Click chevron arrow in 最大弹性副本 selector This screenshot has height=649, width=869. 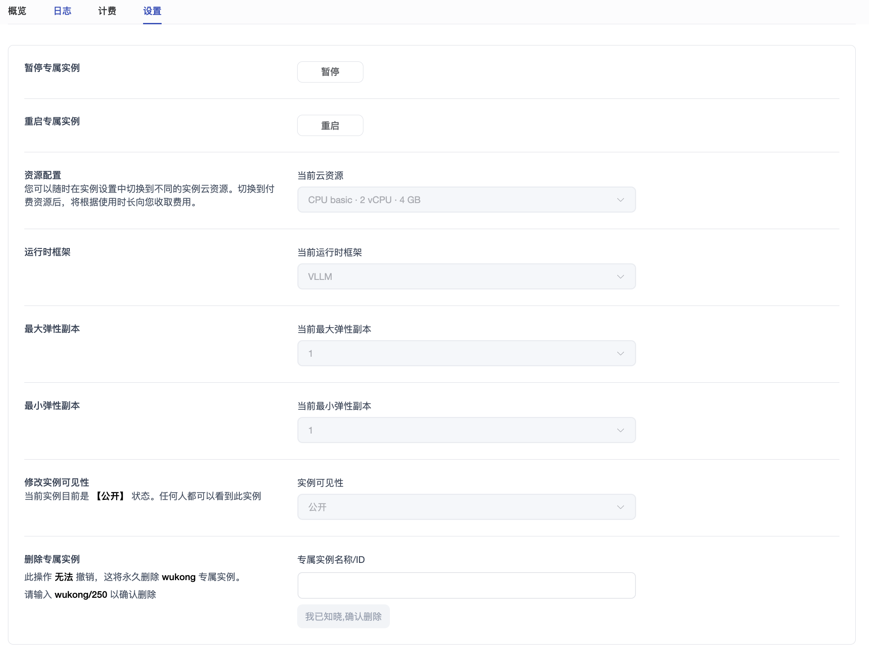620,354
